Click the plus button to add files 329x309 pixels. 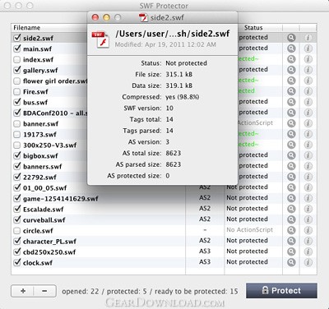pos(22,291)
